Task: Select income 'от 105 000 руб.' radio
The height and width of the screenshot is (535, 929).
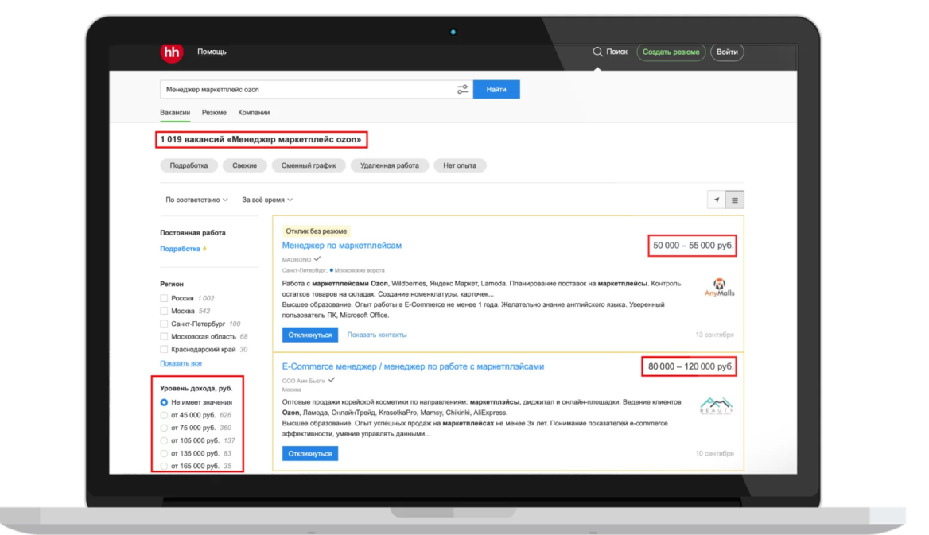Action: click(164, 440)
